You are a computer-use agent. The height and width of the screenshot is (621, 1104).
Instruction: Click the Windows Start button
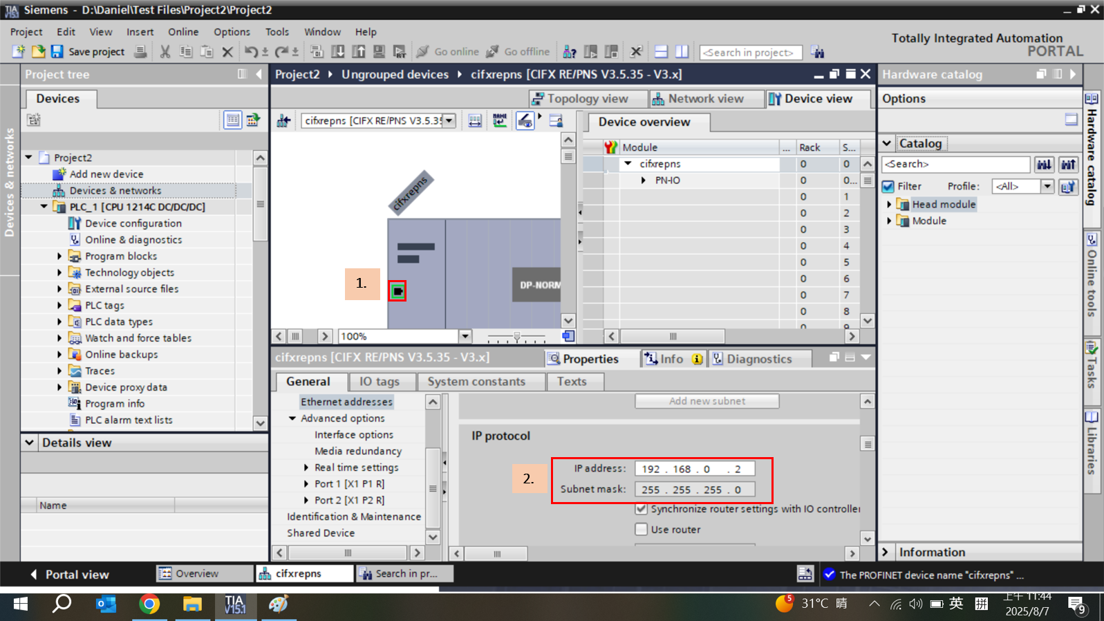[x=20, y=604]
